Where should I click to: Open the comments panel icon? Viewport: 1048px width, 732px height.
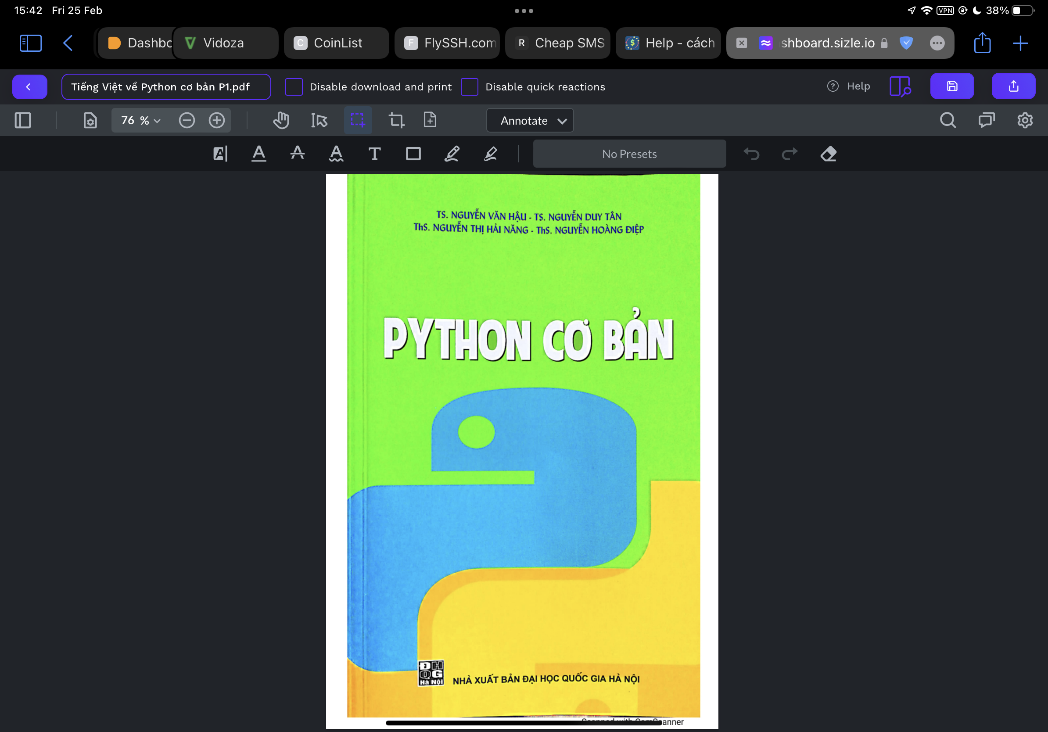(x=987, y=121)
